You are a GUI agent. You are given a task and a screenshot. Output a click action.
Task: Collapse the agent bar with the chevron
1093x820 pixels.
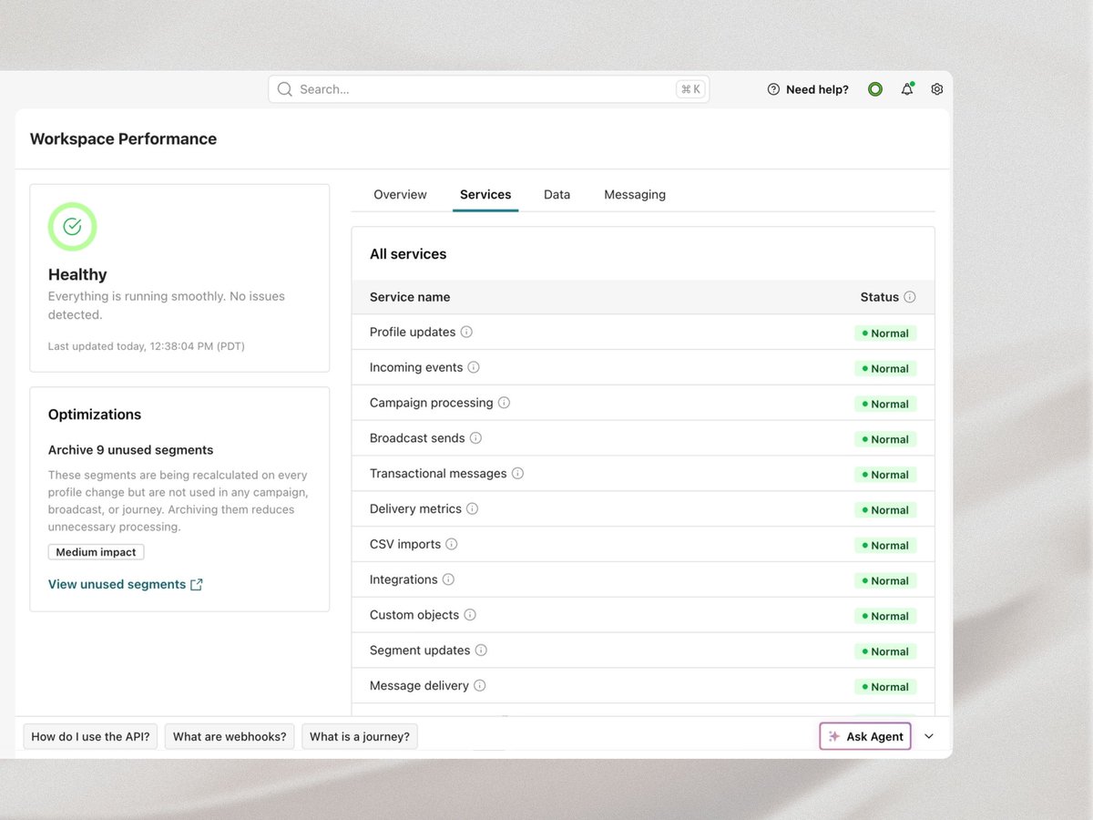click(x=929, y=736)
